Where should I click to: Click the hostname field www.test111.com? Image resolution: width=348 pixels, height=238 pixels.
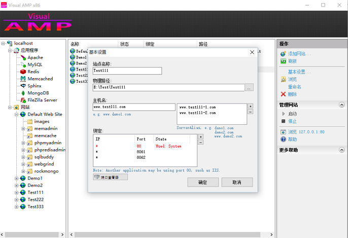click(x=134, y=107)
